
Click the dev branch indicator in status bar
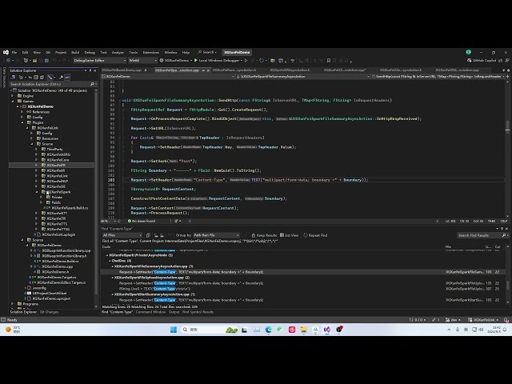[453, 320]
